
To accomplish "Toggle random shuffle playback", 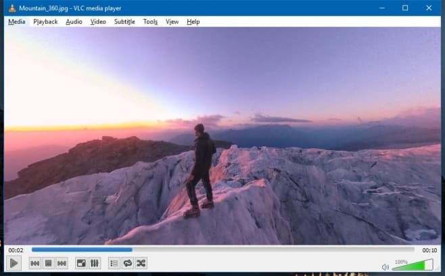I will click(x=141, y=263).
